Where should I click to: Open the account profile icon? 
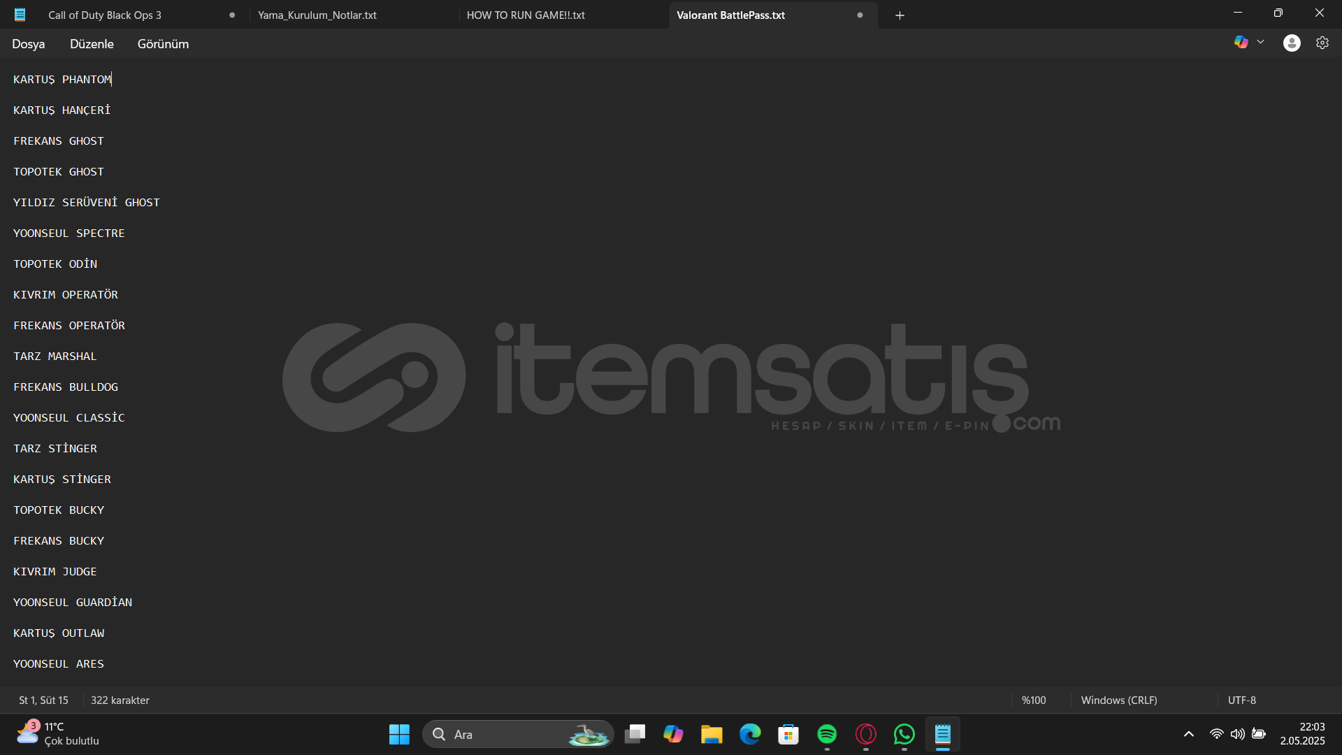(1292, 43)
